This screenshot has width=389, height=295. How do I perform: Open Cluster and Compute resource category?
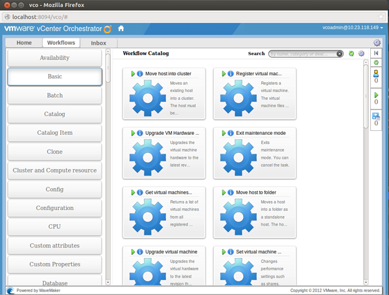[x=54, y=171]
